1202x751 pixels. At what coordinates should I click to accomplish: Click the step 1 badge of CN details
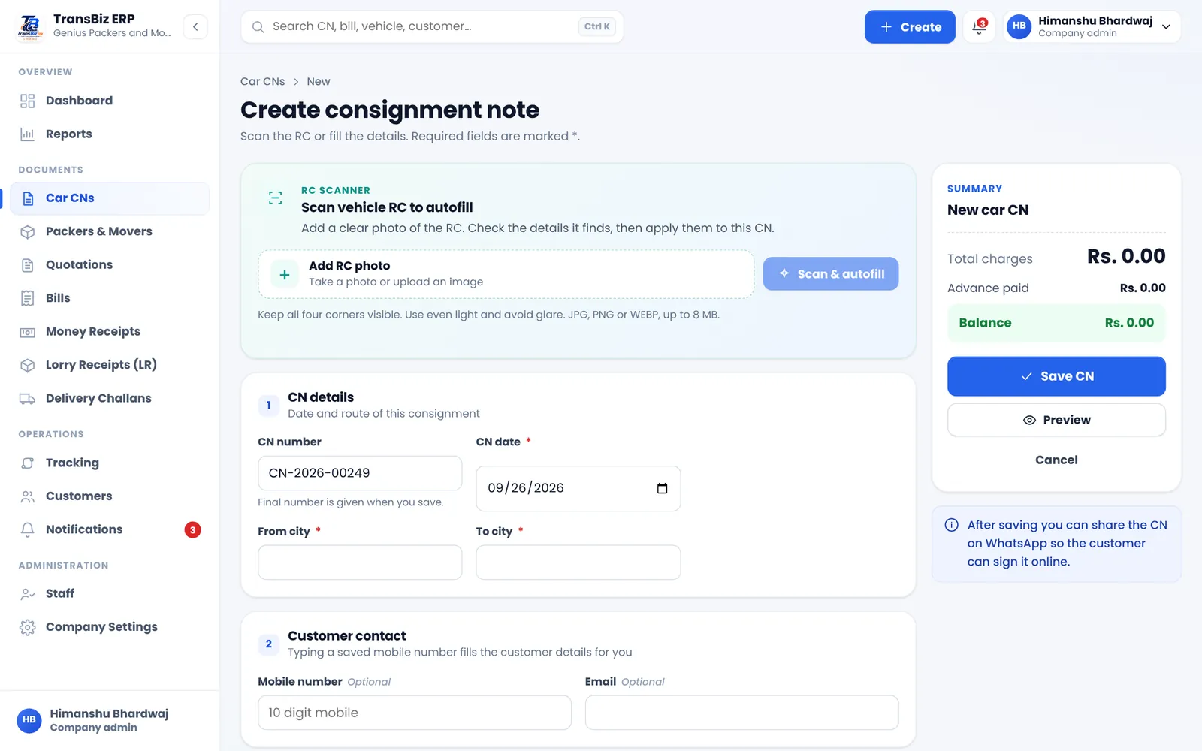point(268,406)
